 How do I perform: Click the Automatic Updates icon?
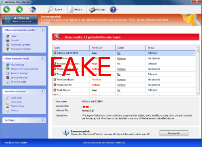click(x=8, y=45)
